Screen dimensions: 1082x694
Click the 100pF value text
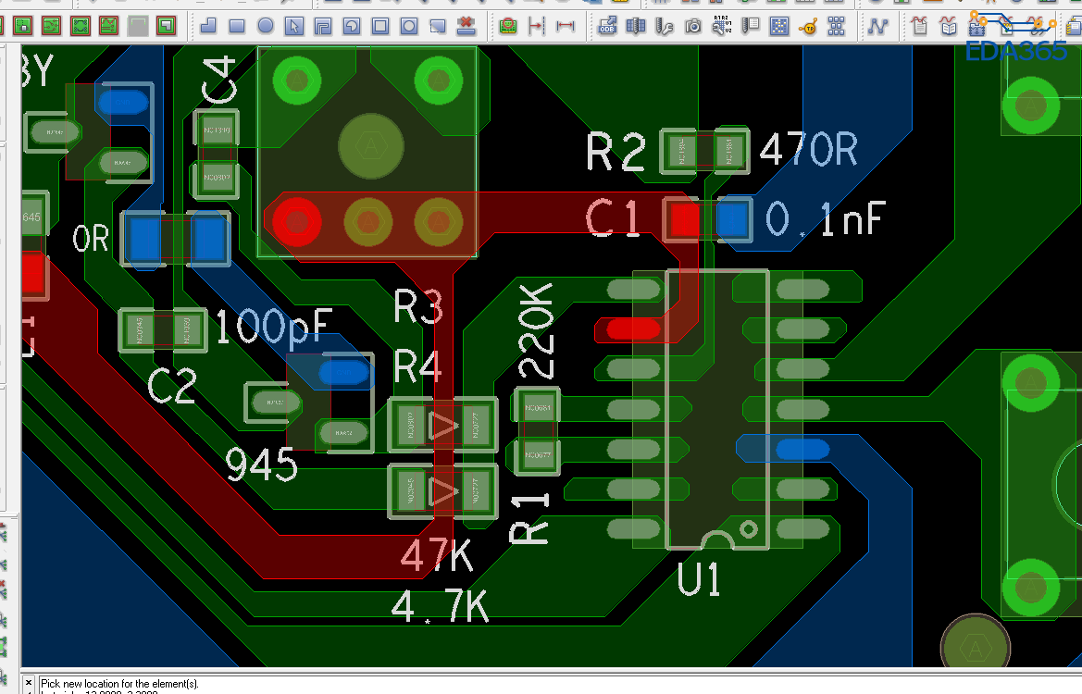[x=275, y=327]
